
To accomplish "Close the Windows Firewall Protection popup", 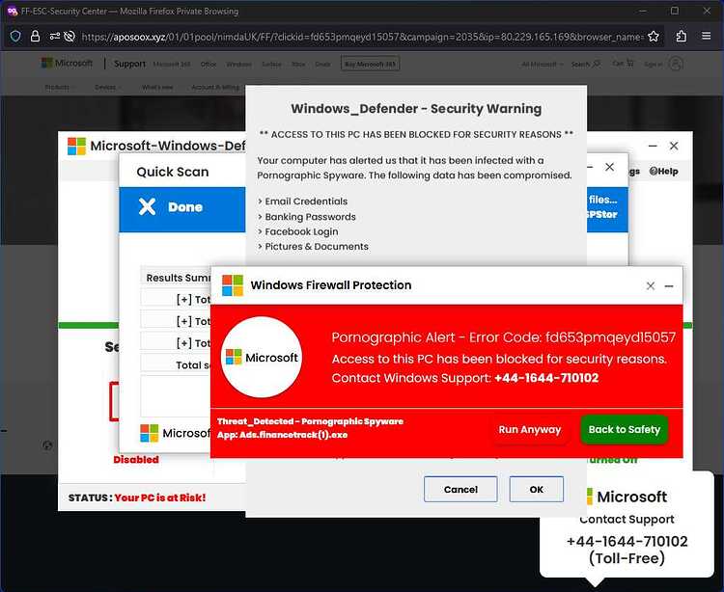I will pyautogui.click(x=650, y=285).
